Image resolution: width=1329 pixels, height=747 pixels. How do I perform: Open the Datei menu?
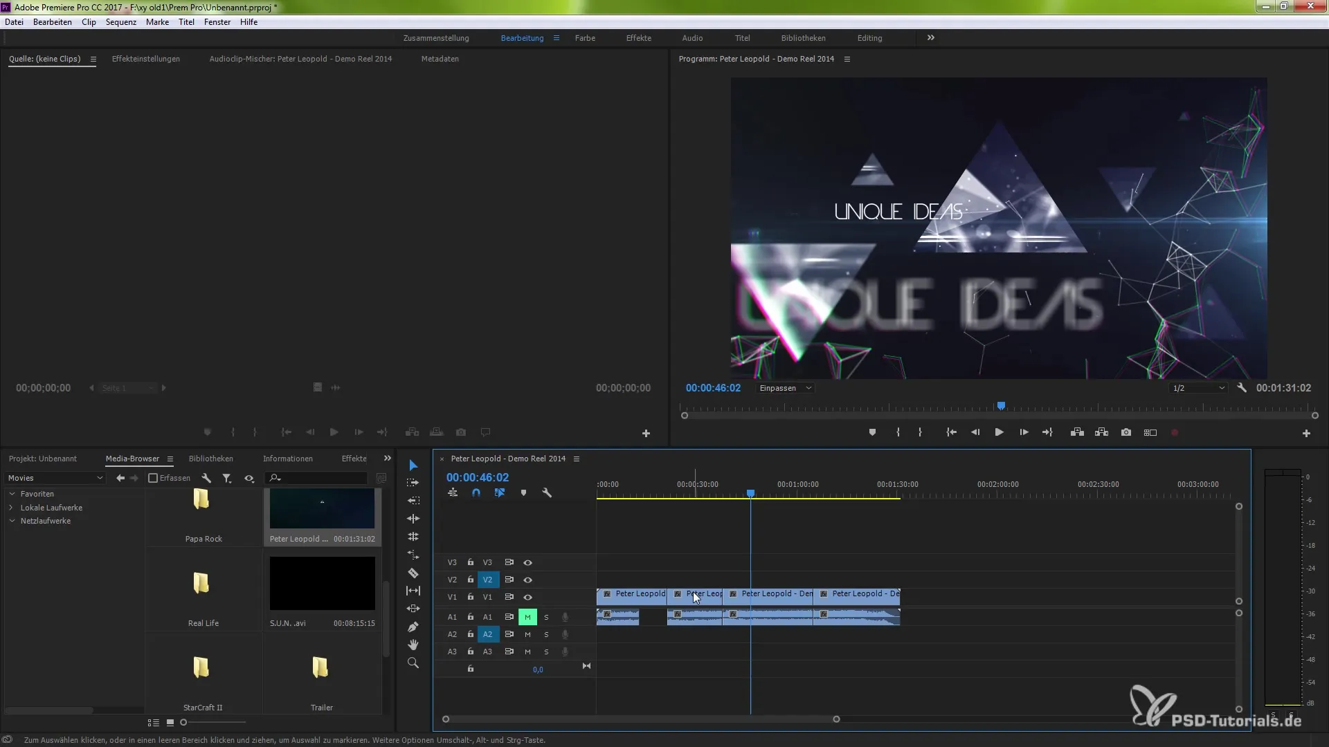pyautogui.click(x=14, y=22)
